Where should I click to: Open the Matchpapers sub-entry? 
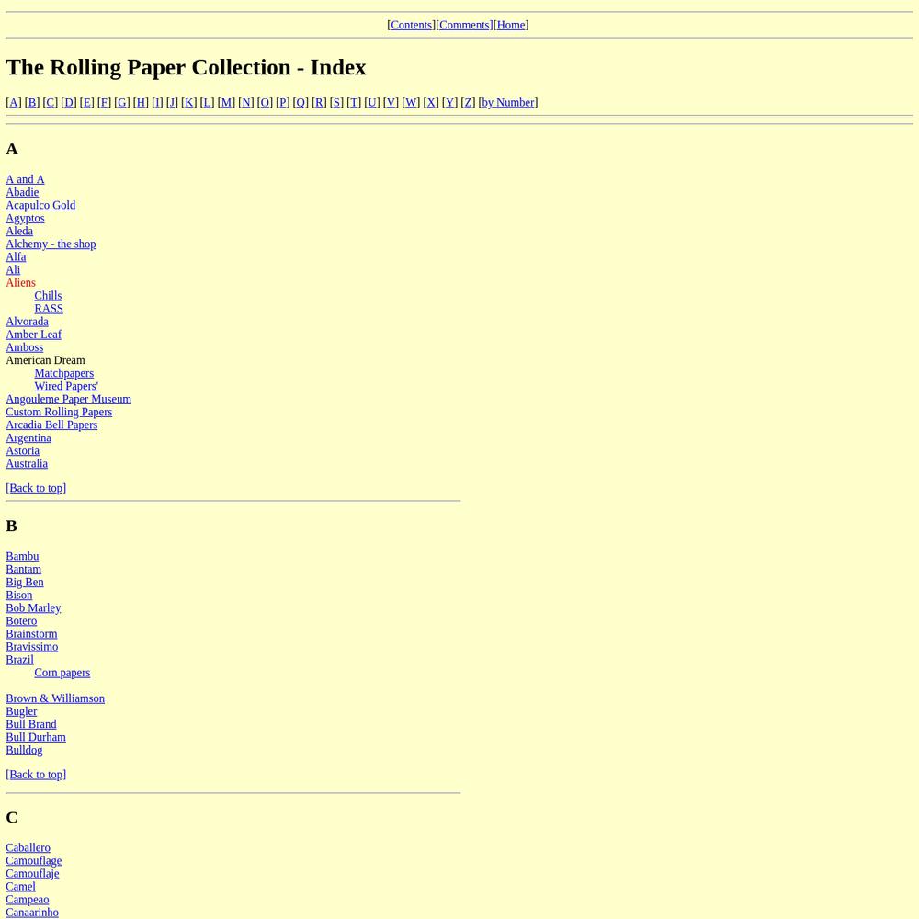[64, 373]
